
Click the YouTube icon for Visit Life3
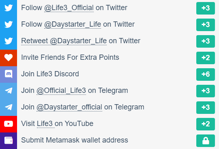[x=9, y=124]
